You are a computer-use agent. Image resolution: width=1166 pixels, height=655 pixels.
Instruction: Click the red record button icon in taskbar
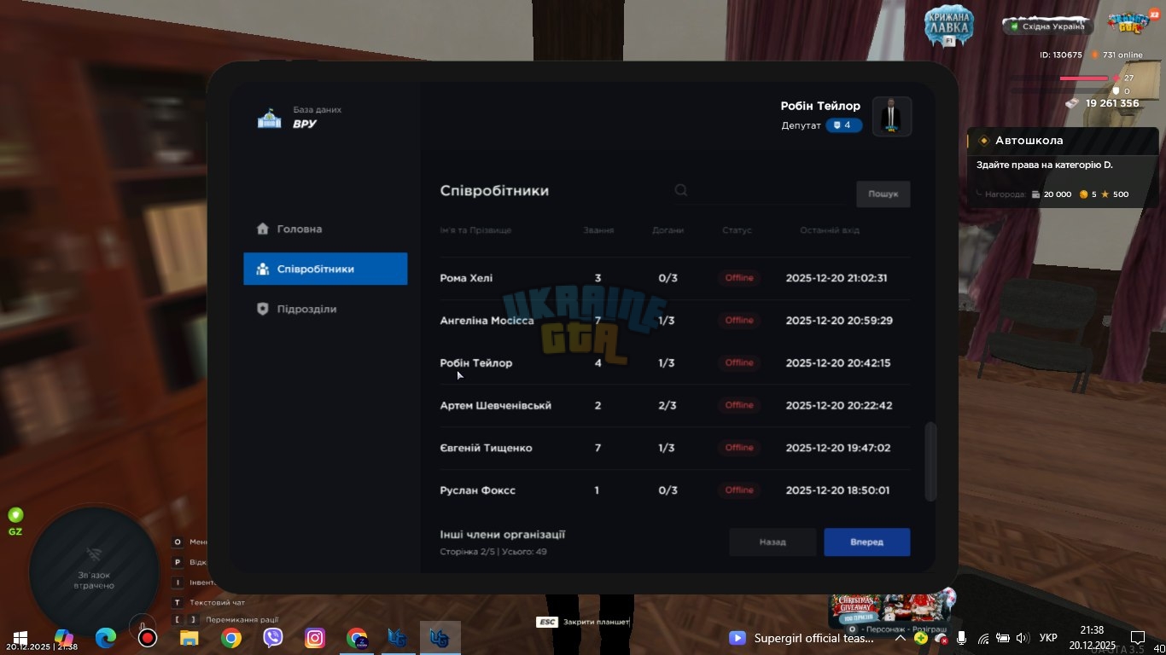(x=148, y=638)
